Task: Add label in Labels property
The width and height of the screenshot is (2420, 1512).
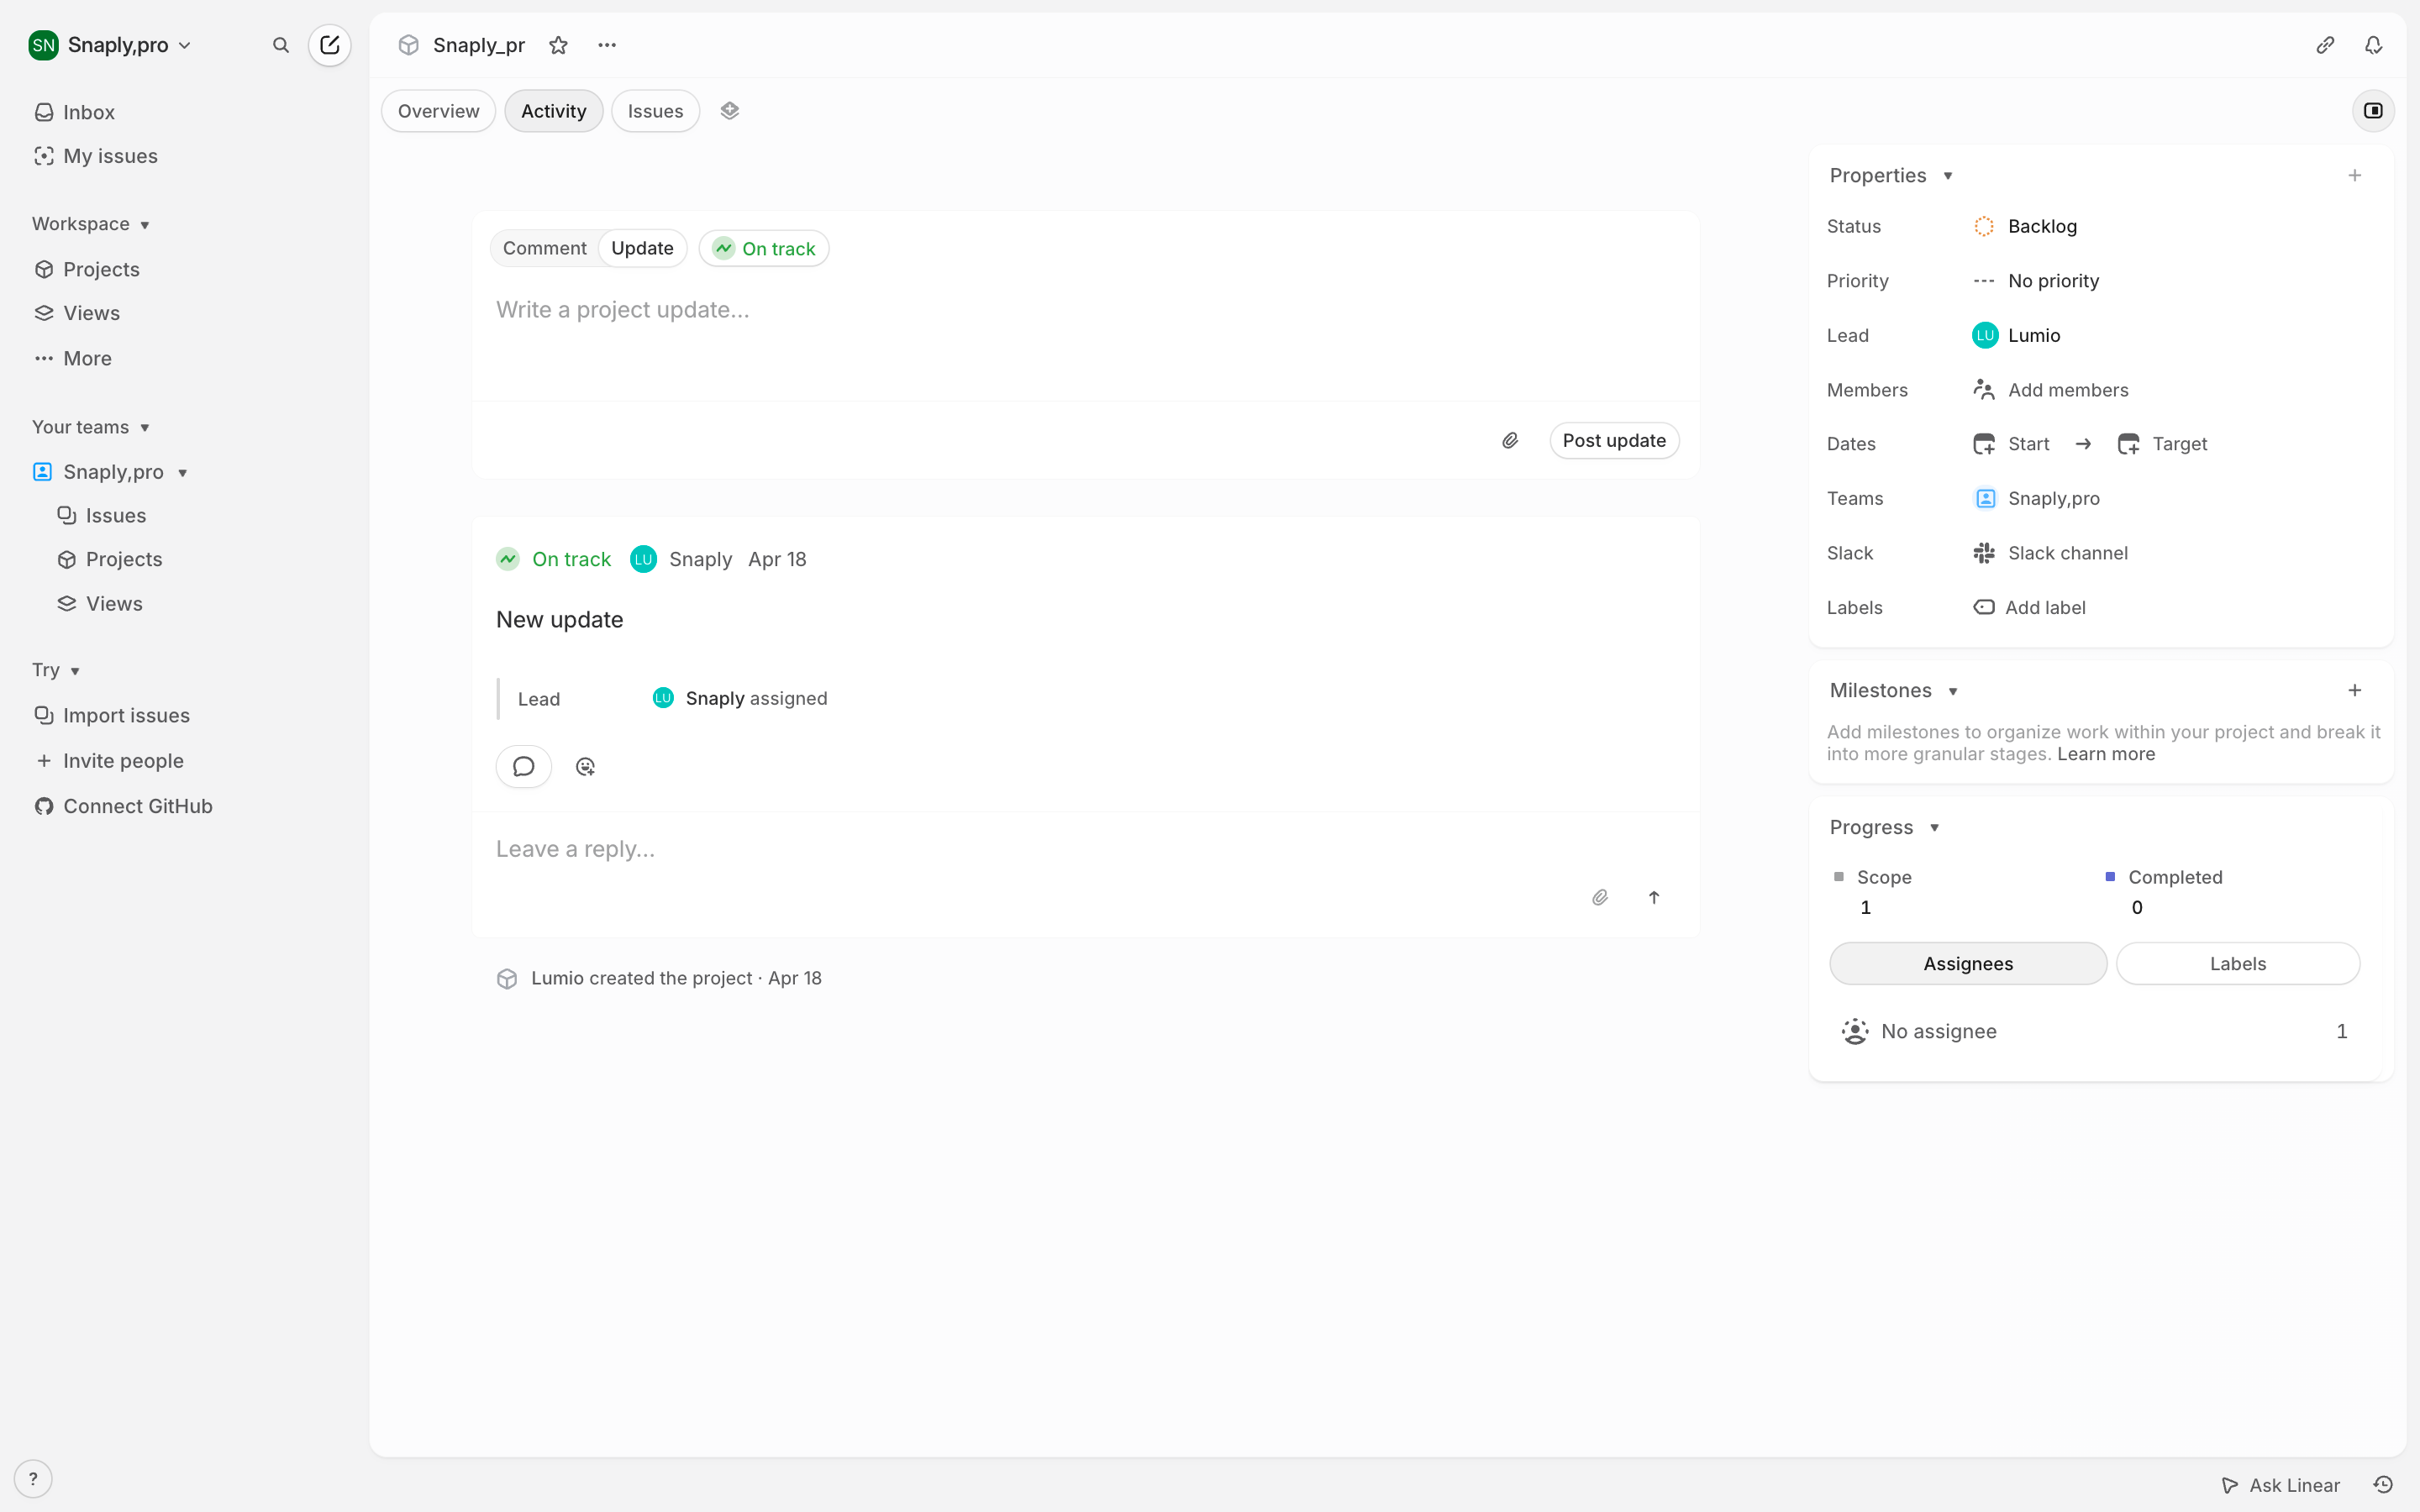Action: click(2029, 608)
